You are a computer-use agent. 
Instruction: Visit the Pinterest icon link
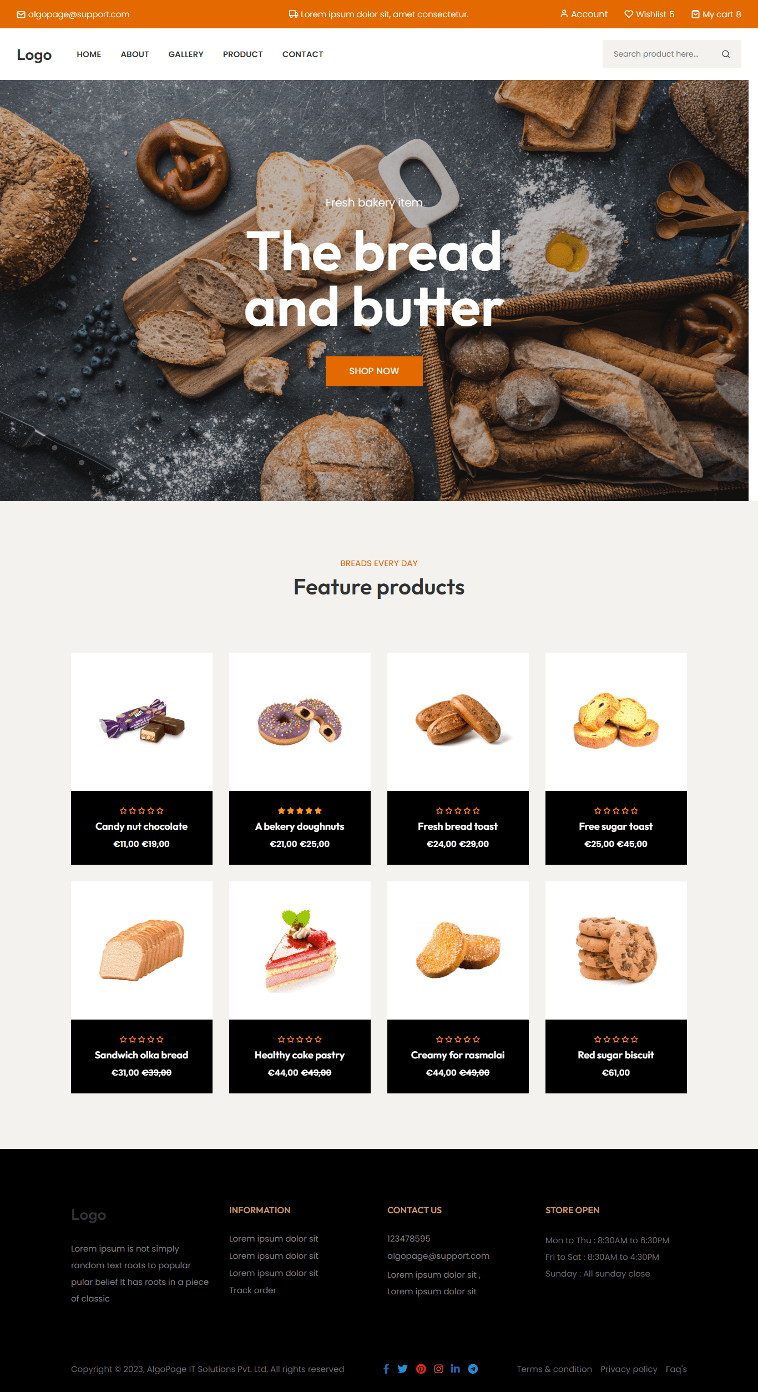click(421, 1369)
